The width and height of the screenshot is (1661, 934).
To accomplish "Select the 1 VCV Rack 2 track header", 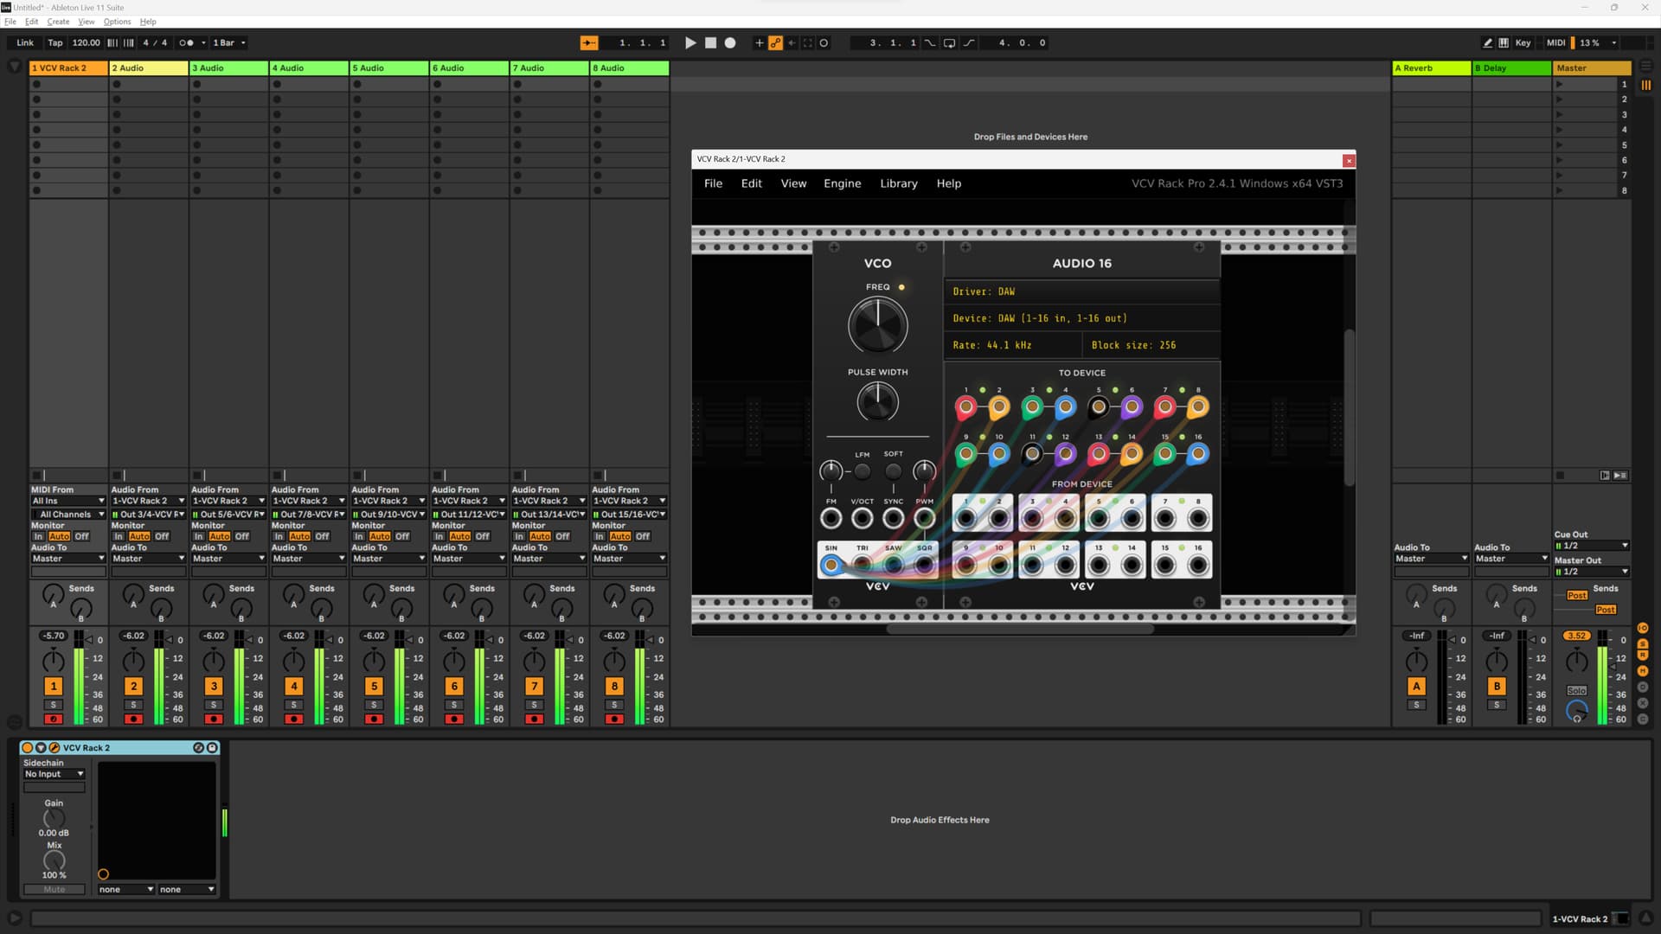I will coord(68,67).
